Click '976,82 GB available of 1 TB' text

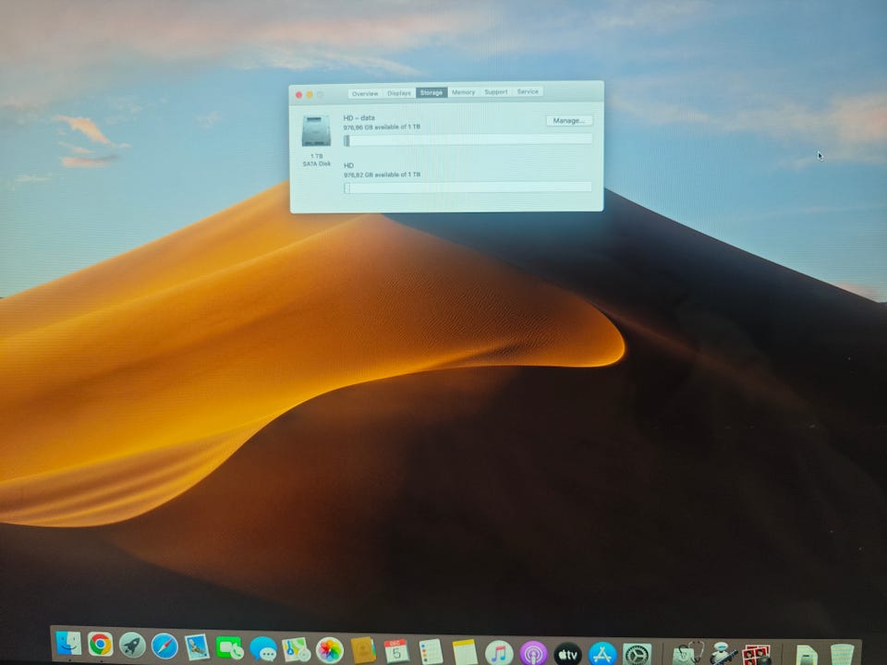click(x=382, y=175)
